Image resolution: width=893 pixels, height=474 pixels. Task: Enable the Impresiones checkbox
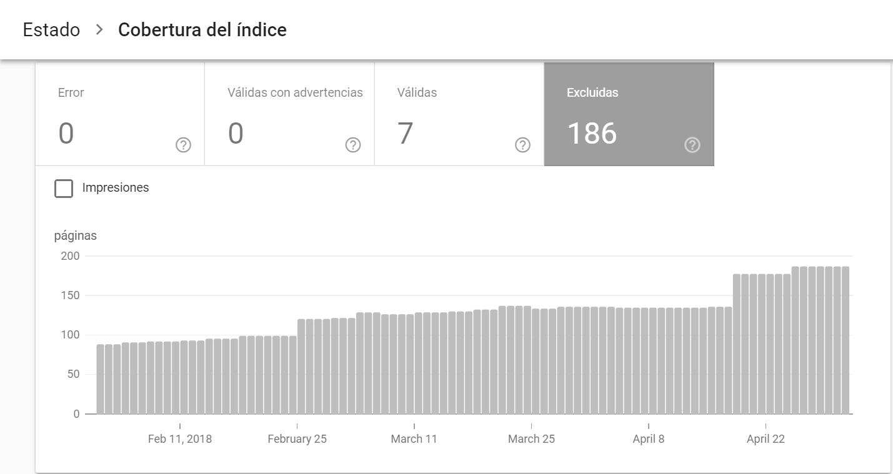[x=64, y=188]
